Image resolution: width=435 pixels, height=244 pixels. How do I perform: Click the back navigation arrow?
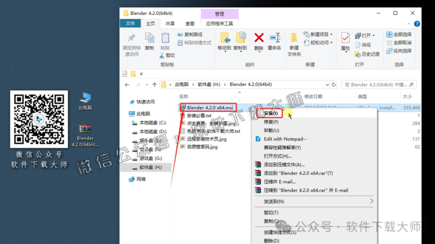(x=127, y=84)
